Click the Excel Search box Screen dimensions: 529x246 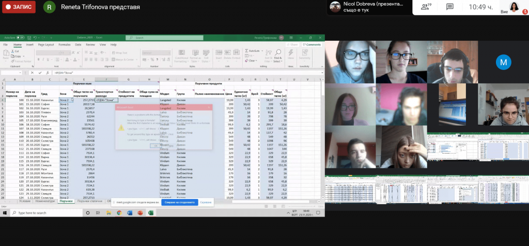tap(164, 38)
